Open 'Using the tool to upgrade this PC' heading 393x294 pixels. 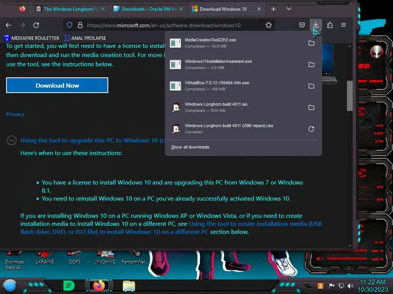[93, 140]
